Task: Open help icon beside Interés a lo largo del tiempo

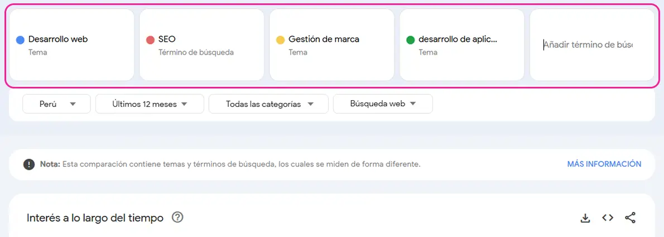Action: (177, 218)
